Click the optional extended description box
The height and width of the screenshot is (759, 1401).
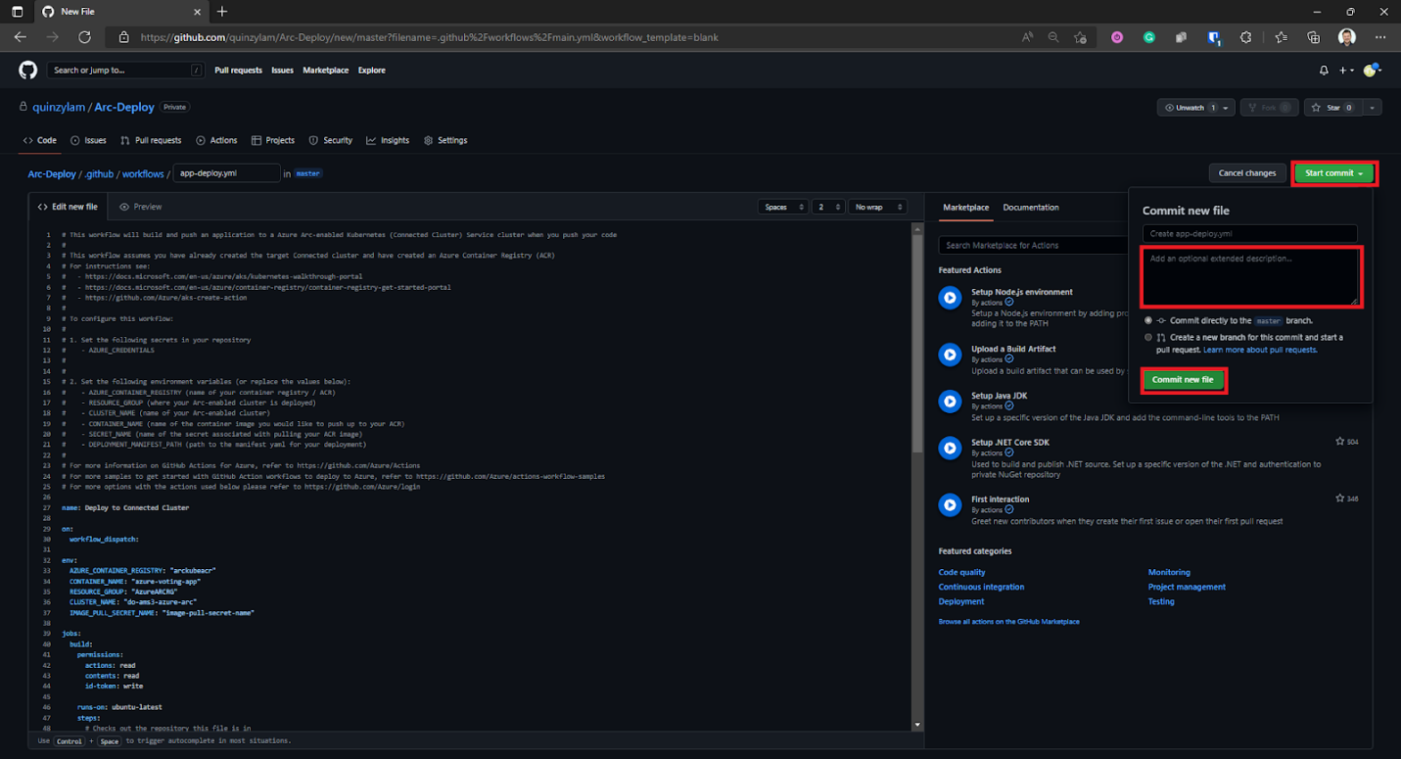click(x=1250, y=276)
